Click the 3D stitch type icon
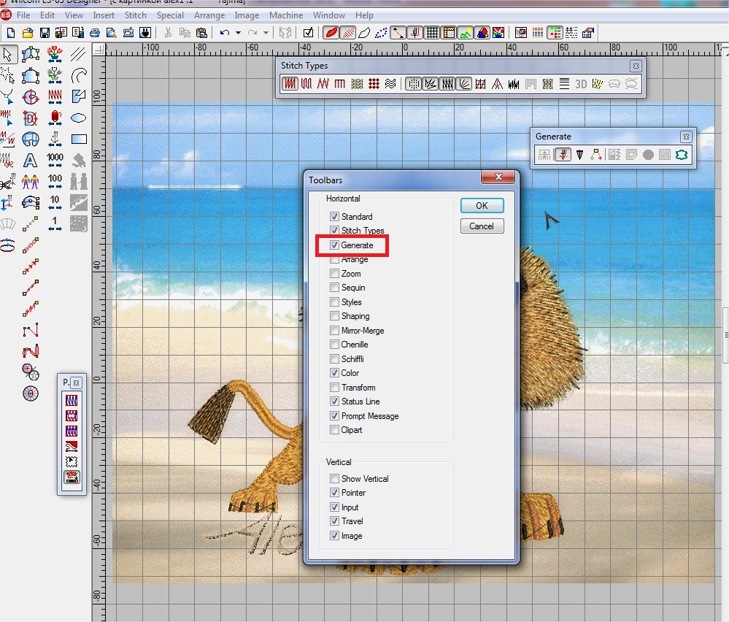 click(x=581, y=84)
